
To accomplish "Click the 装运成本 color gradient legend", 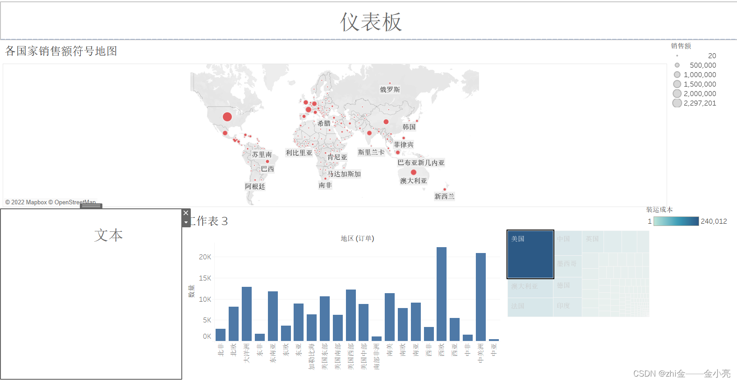I will click(x=676, y=221).
